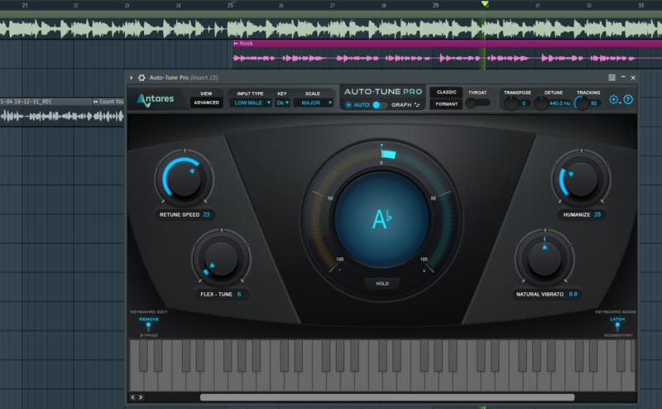The height and width of the screenshot is (409, 662).
Task: Open the Key dropdown set to Db
Action: click(x=282, y=103)
